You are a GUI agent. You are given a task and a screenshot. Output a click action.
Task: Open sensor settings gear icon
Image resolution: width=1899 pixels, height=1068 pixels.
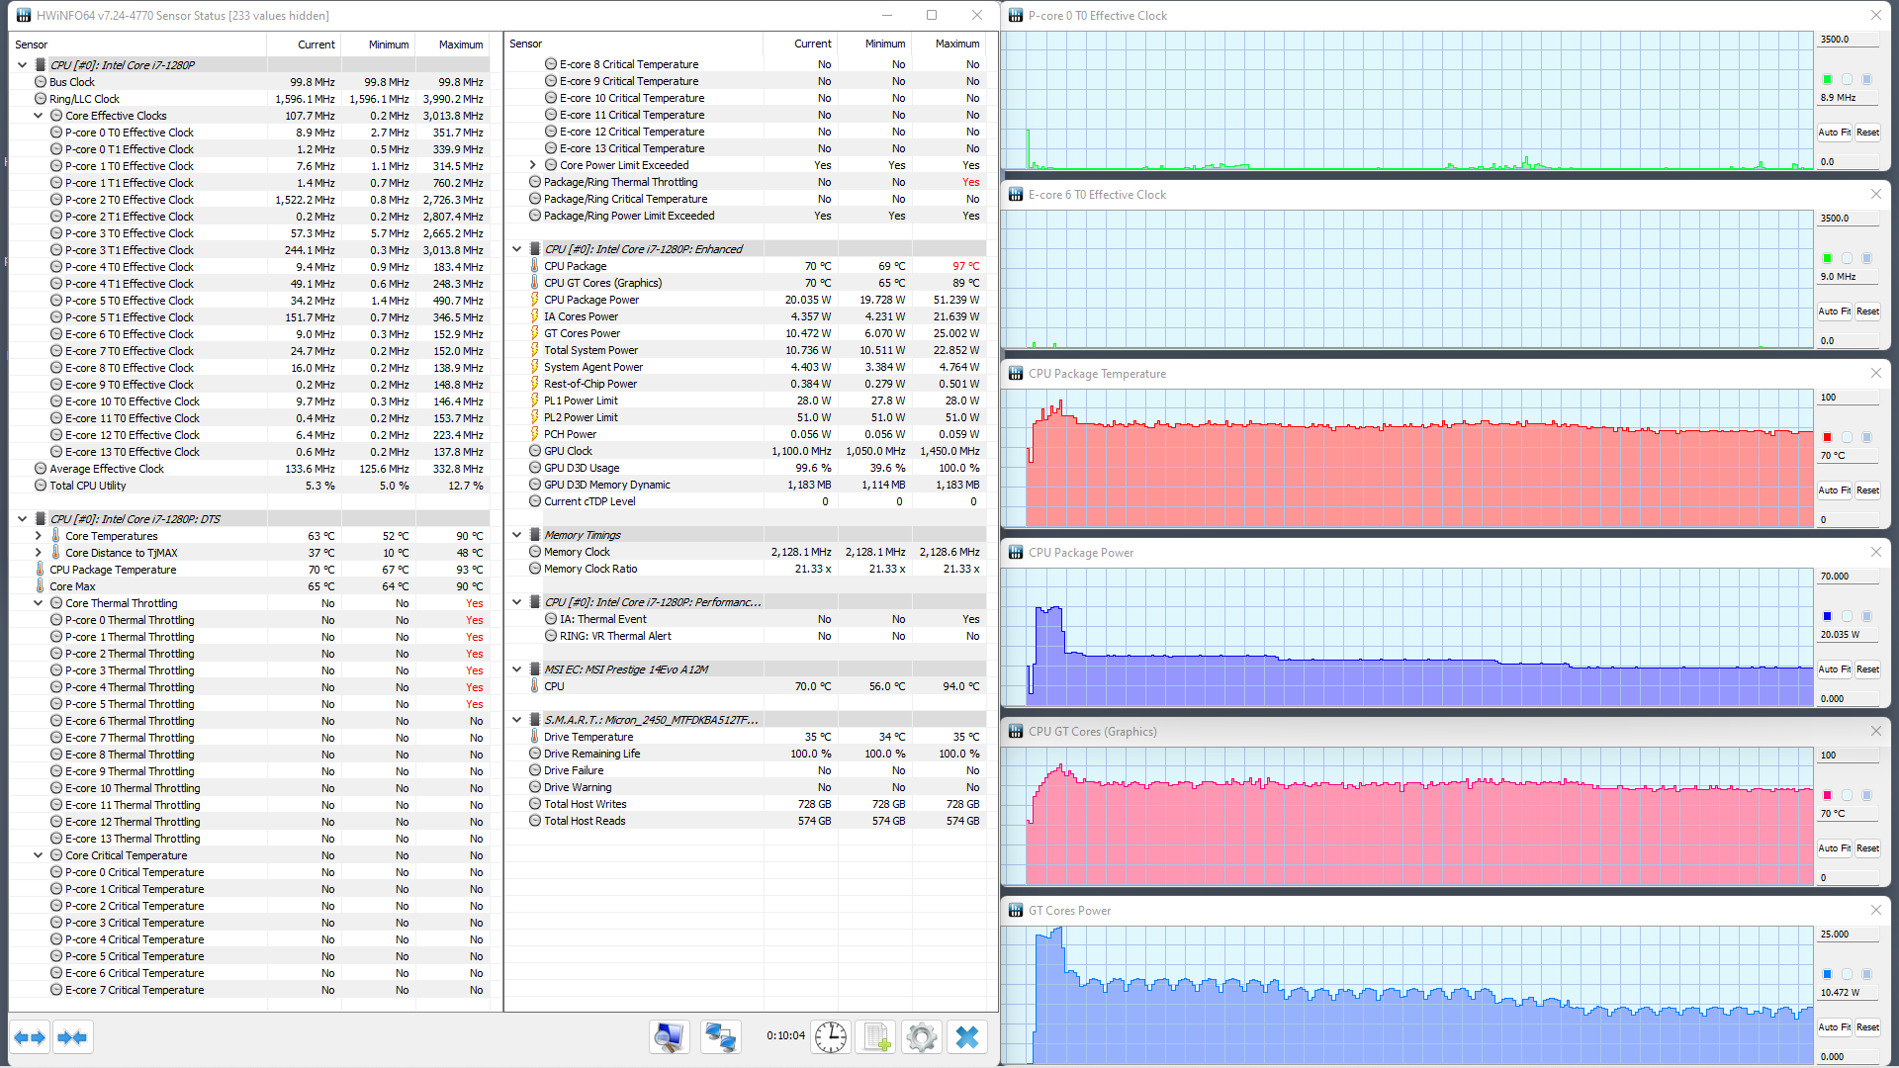click(x=922, y=1036)
